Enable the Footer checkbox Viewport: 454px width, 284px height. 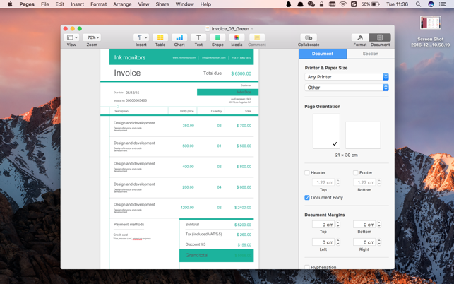tap(356, 172)
